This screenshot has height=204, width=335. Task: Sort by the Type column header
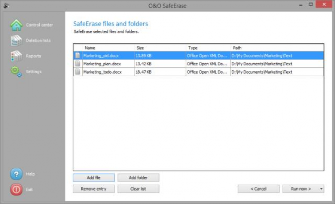[x=208, y=48]
